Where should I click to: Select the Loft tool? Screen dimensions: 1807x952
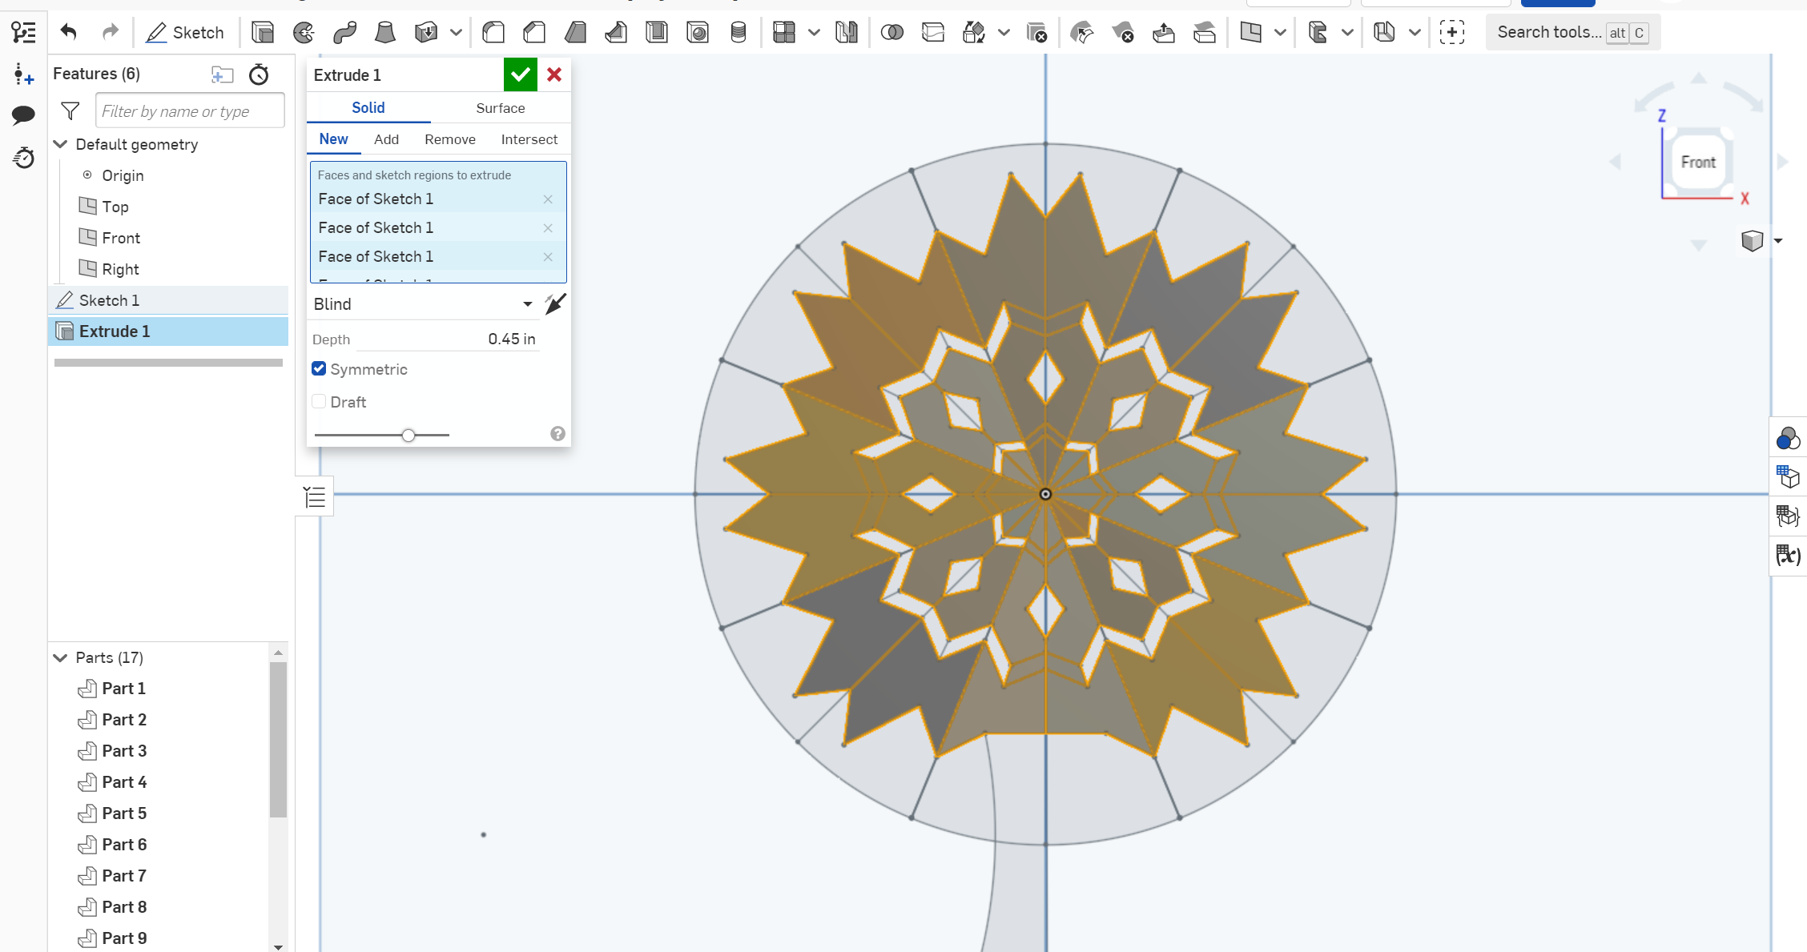384,32
